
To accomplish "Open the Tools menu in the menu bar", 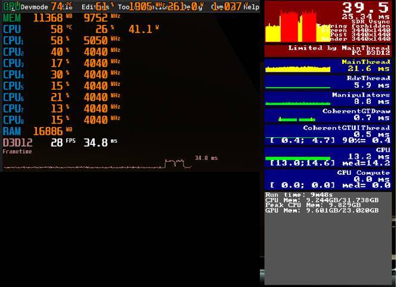I will tap(124, 7).
